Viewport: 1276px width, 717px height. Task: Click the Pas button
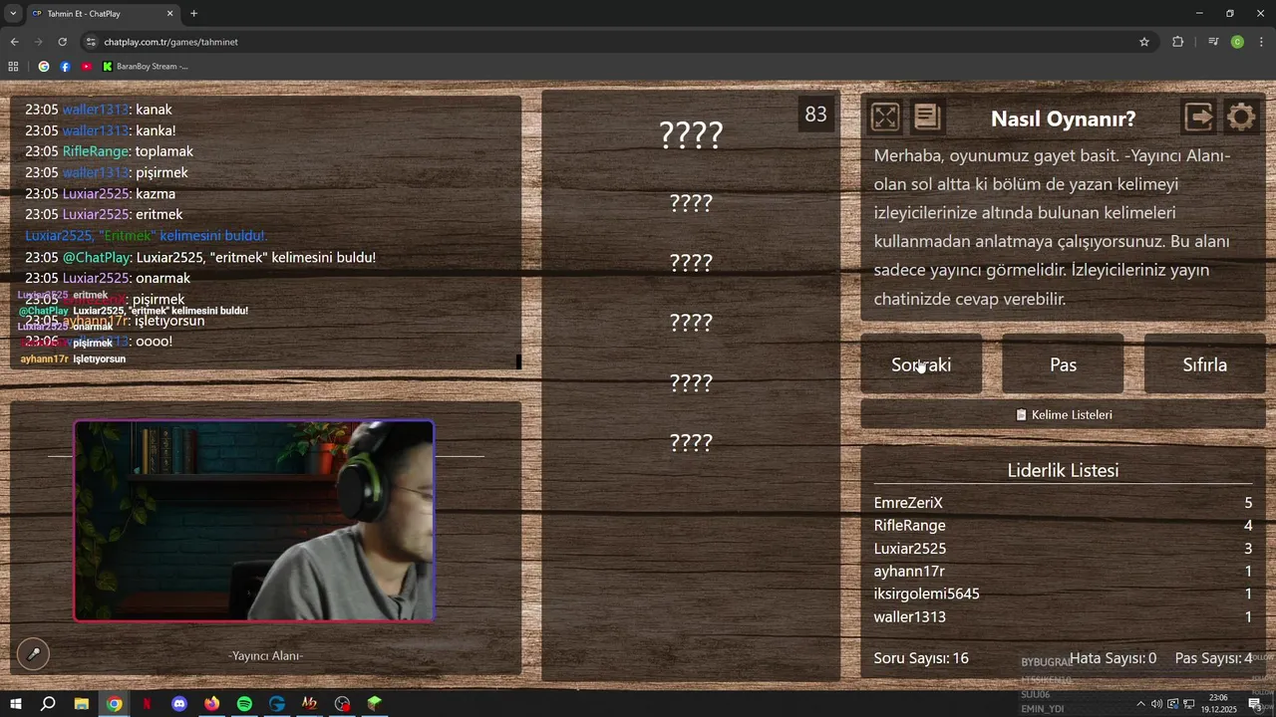[1063, 364]
